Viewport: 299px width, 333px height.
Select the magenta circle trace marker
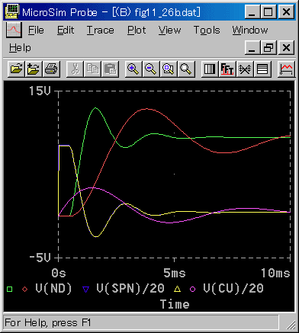tap(193, 289)
